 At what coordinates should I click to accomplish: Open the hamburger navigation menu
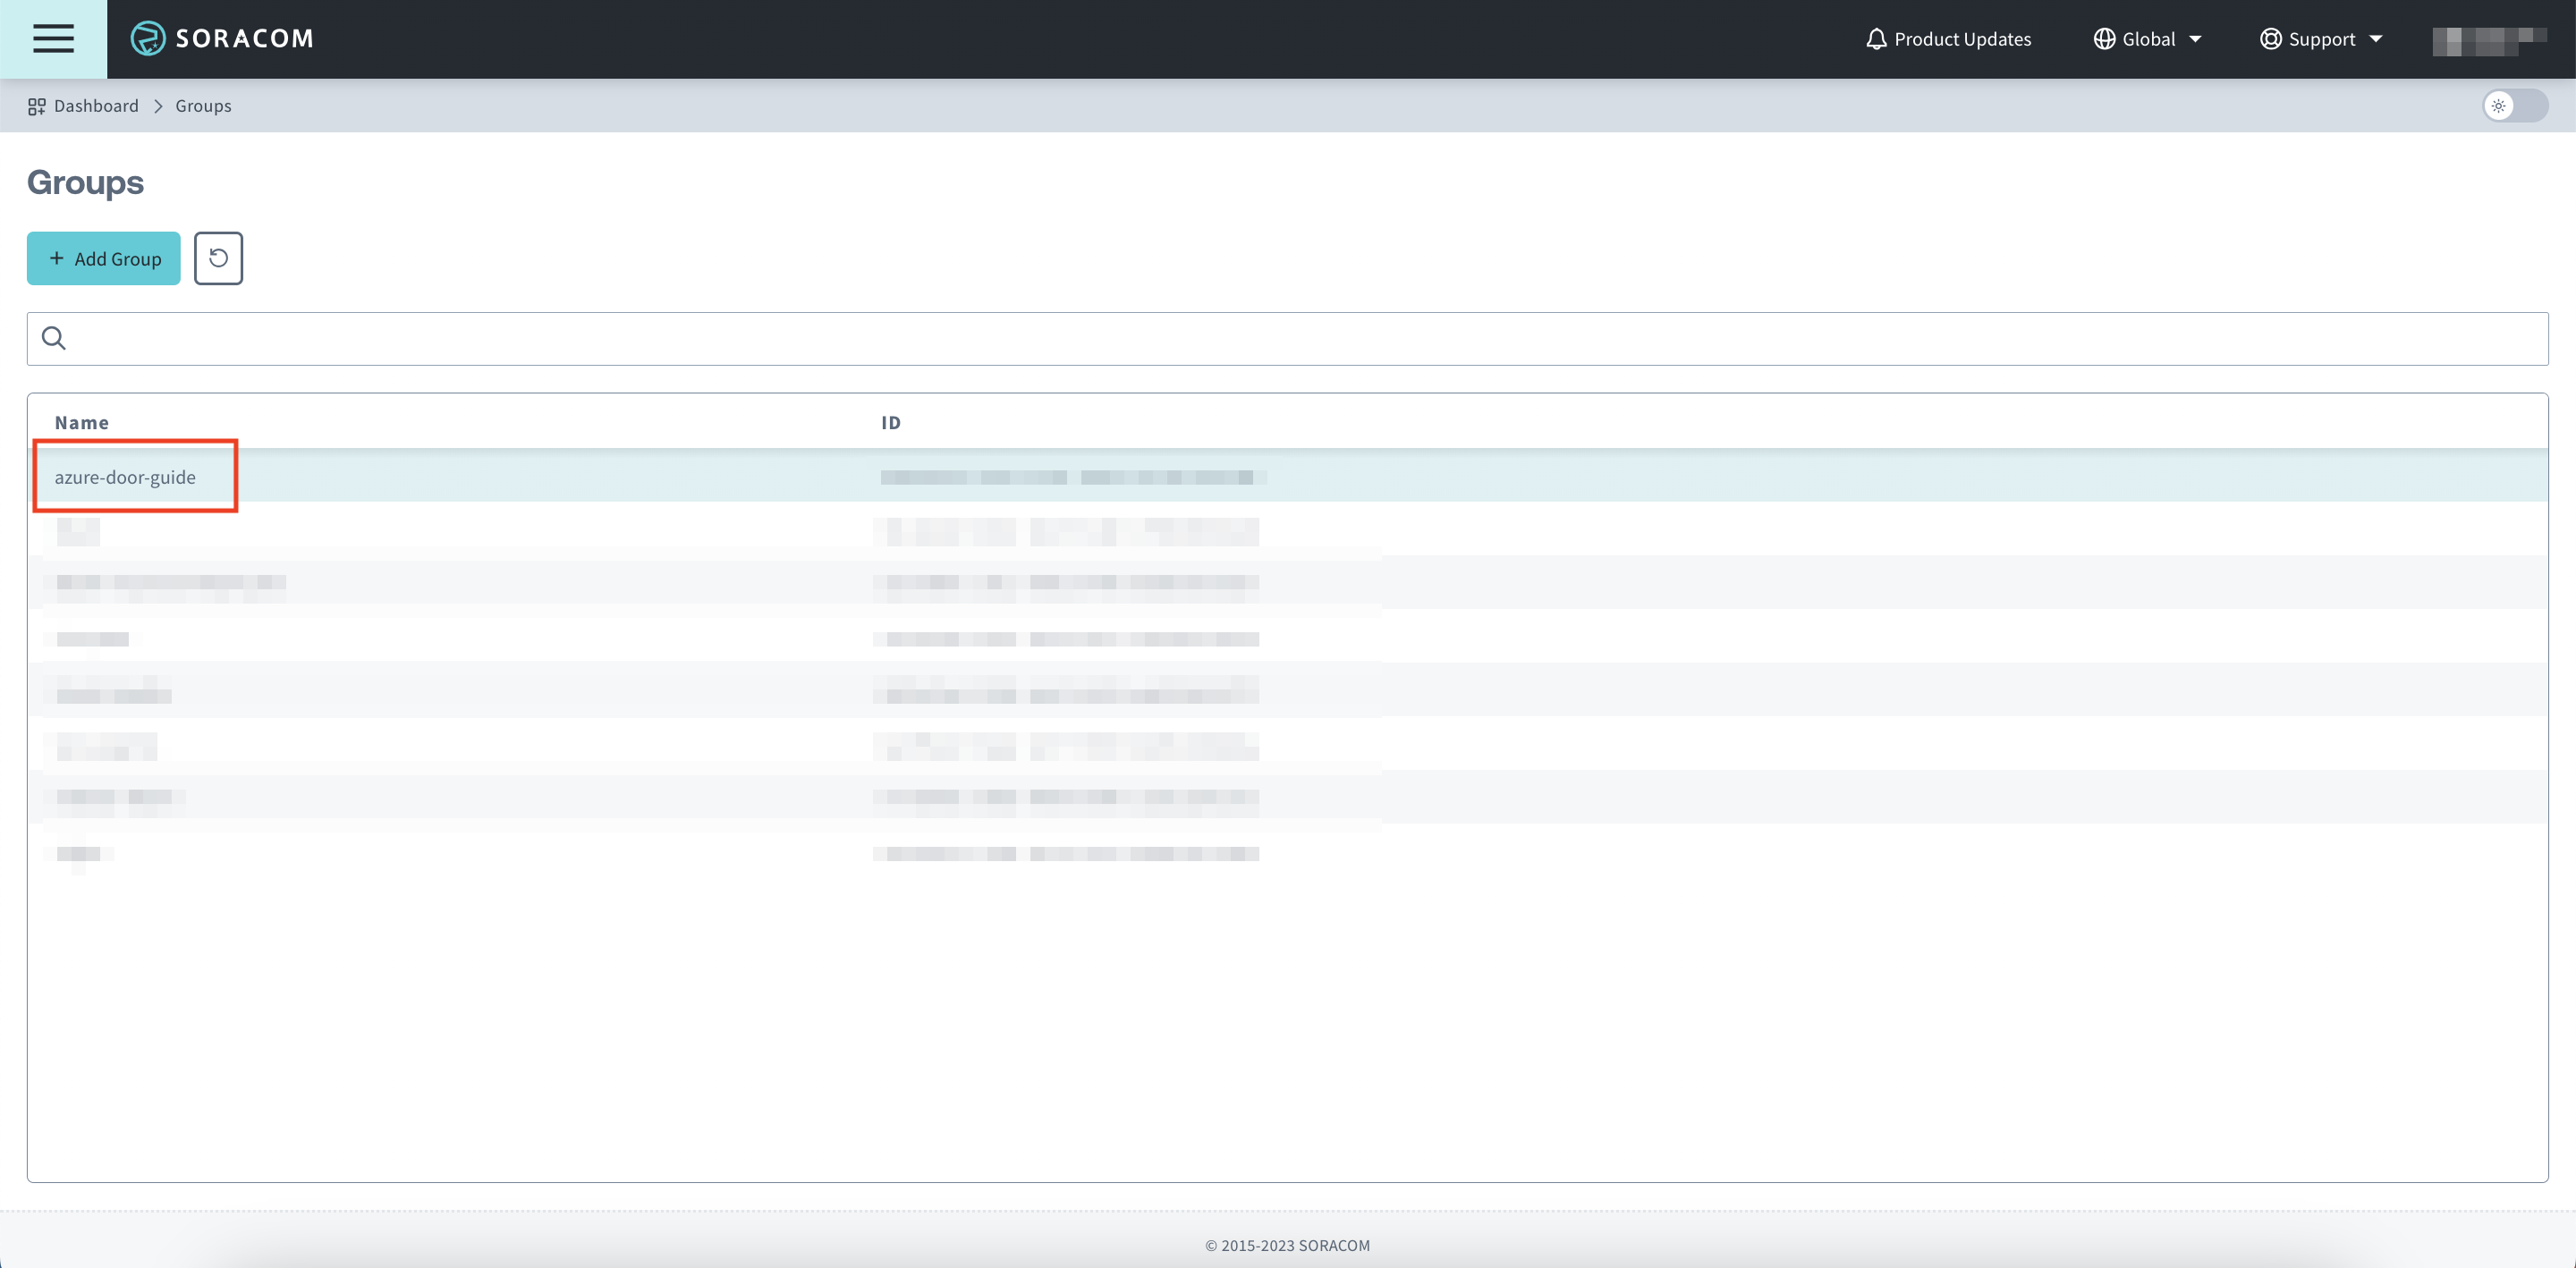click(x=53, y=39)
